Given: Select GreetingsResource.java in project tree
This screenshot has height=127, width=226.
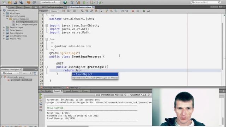Looking at the screenshot, I should click(x=27, y=22).
